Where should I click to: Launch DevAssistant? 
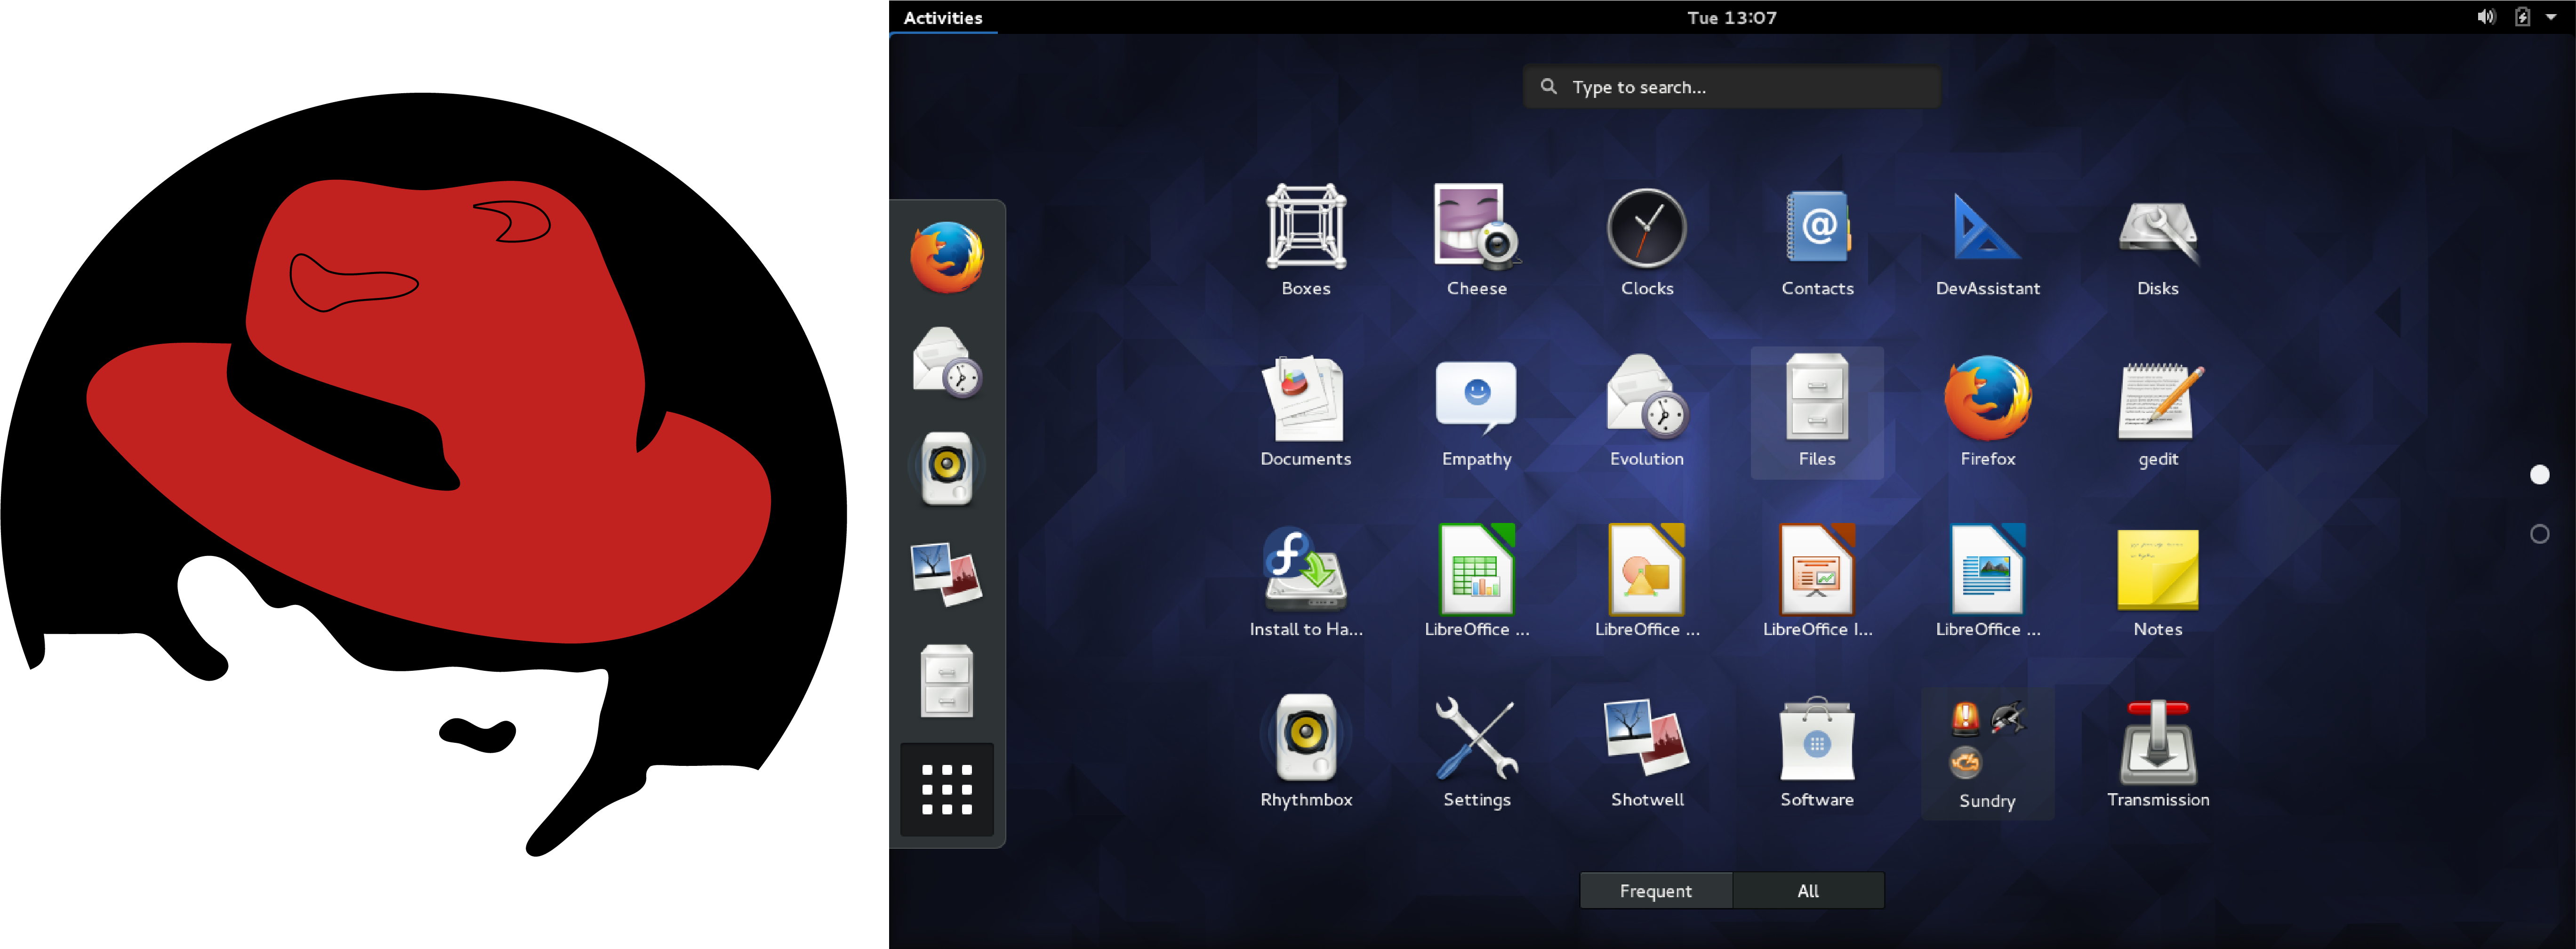[x=1987, y=241]
